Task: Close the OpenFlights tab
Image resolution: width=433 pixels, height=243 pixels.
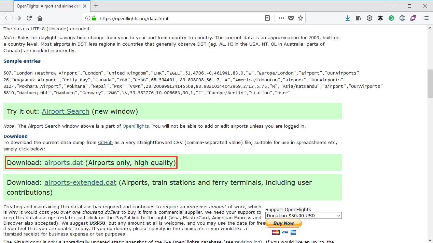Action: pos(85,6)
